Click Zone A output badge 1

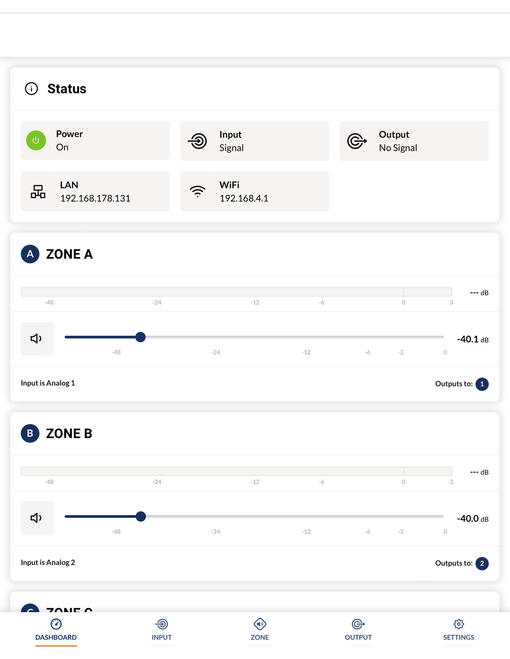pos(482,384)
